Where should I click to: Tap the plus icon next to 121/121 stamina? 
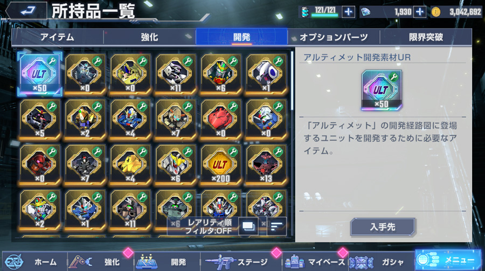tap(348, 12)
